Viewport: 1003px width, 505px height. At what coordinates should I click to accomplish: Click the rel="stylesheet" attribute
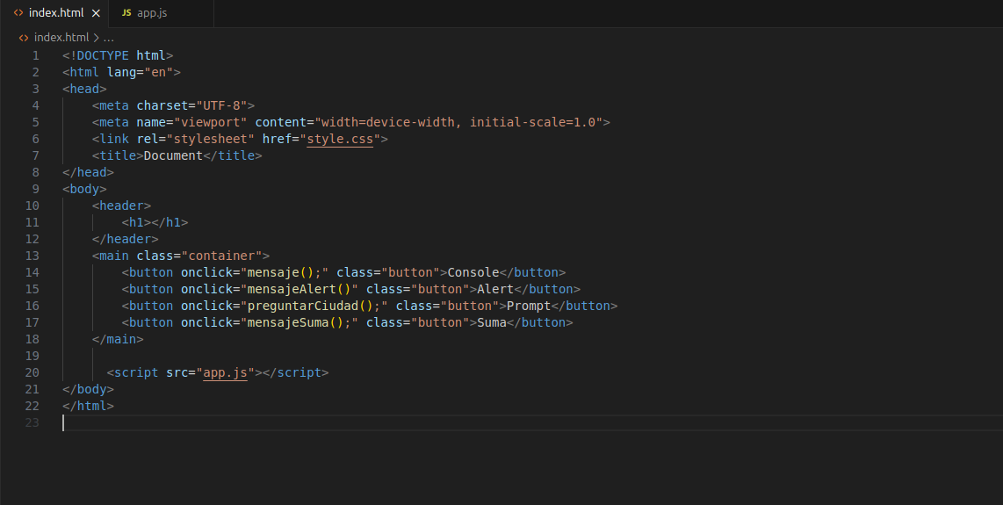(x=196, y=139)
